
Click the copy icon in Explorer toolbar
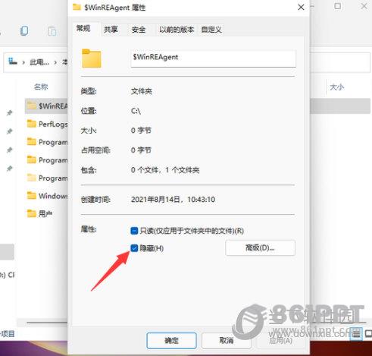tap(24, 31)
